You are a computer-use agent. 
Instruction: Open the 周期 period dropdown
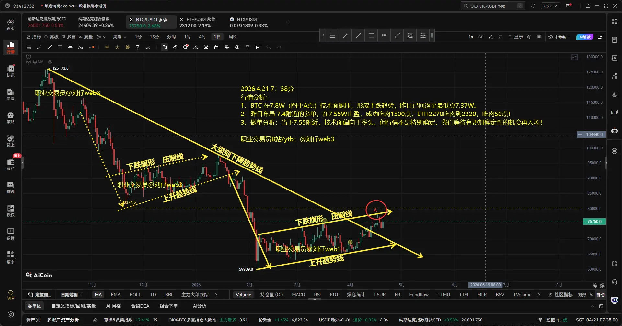click(120, 37)
